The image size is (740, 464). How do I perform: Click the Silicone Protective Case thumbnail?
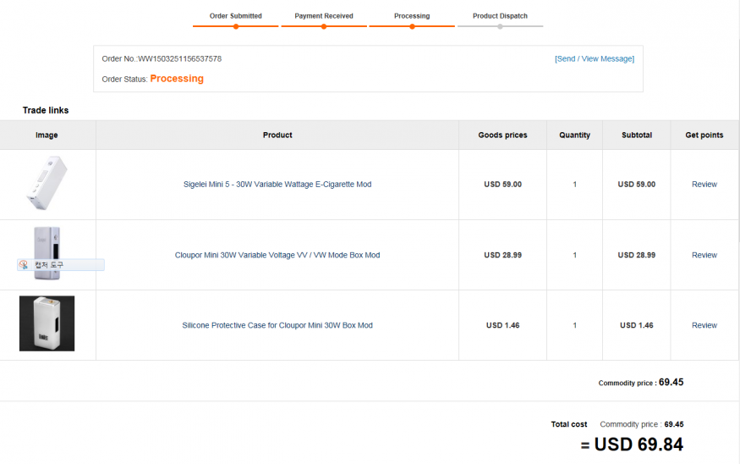tap(47, 323)
